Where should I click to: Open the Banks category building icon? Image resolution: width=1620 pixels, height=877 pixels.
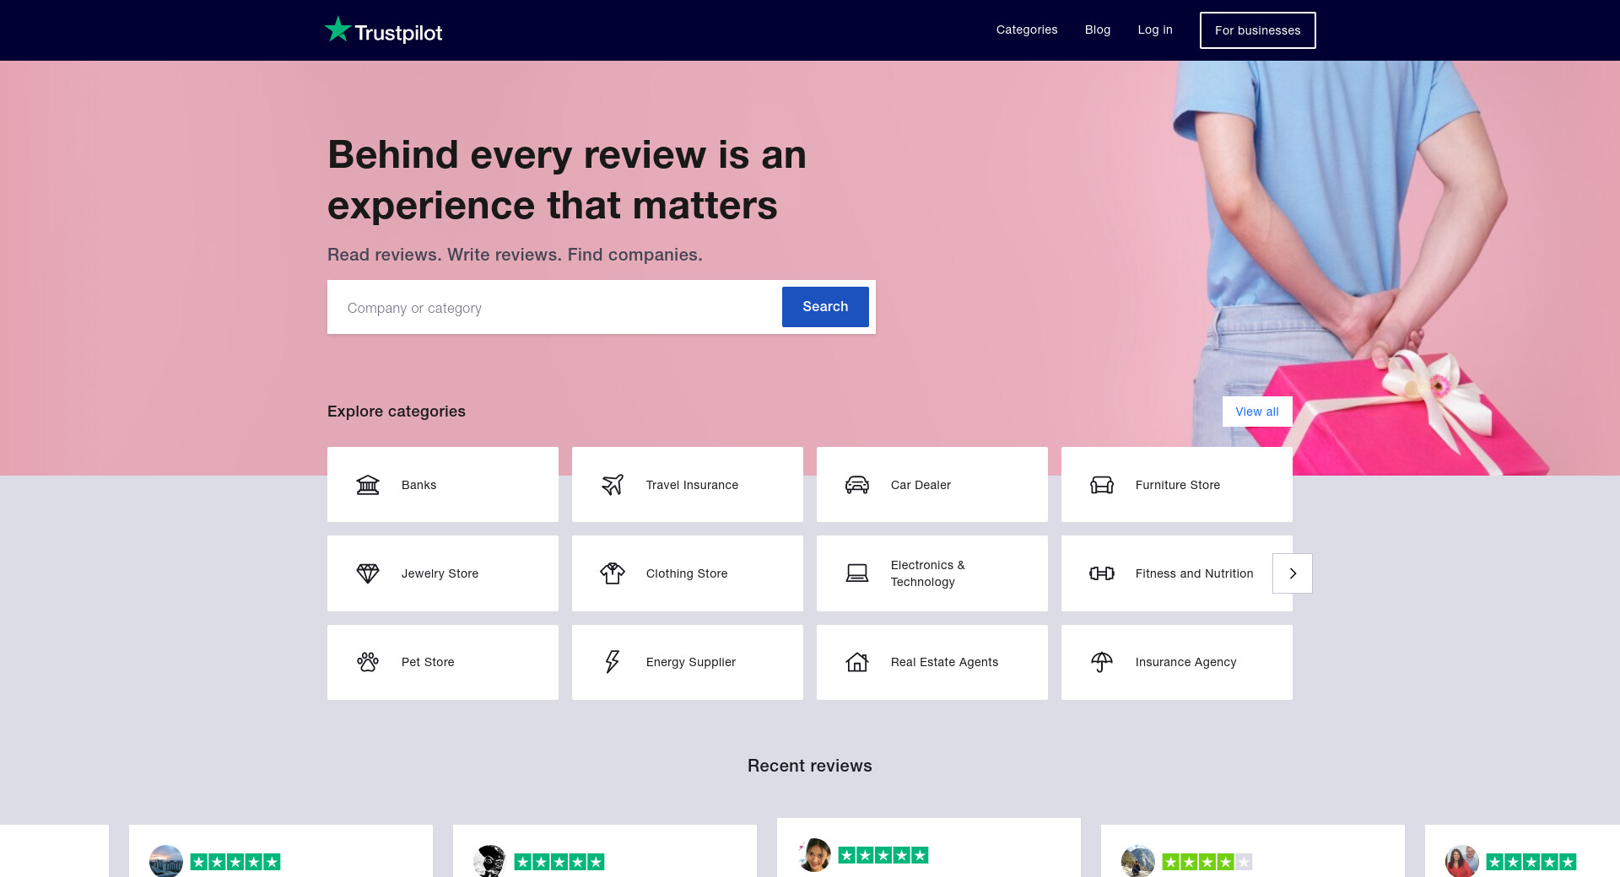coord(368,485)
